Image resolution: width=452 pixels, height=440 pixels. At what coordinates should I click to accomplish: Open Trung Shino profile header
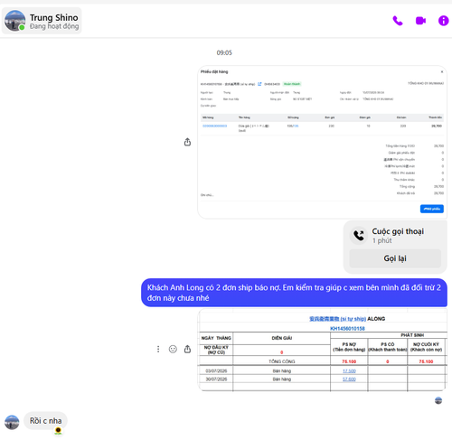[42, 21]
